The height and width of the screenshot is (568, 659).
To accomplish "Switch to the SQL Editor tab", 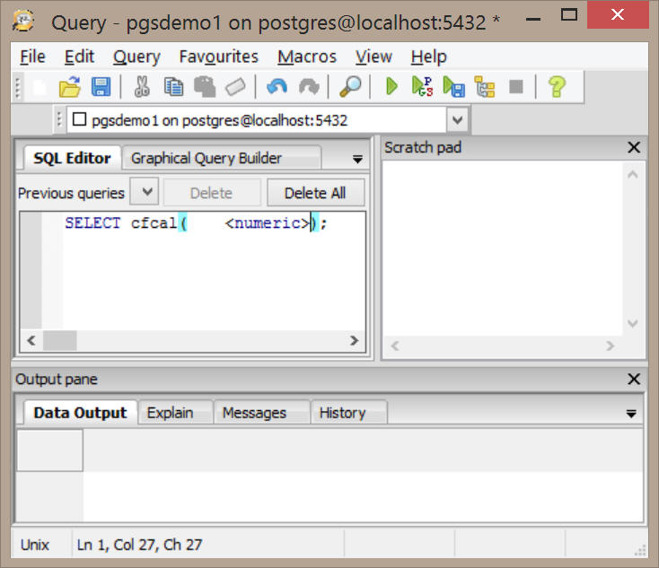I will (x=73, y=159).
